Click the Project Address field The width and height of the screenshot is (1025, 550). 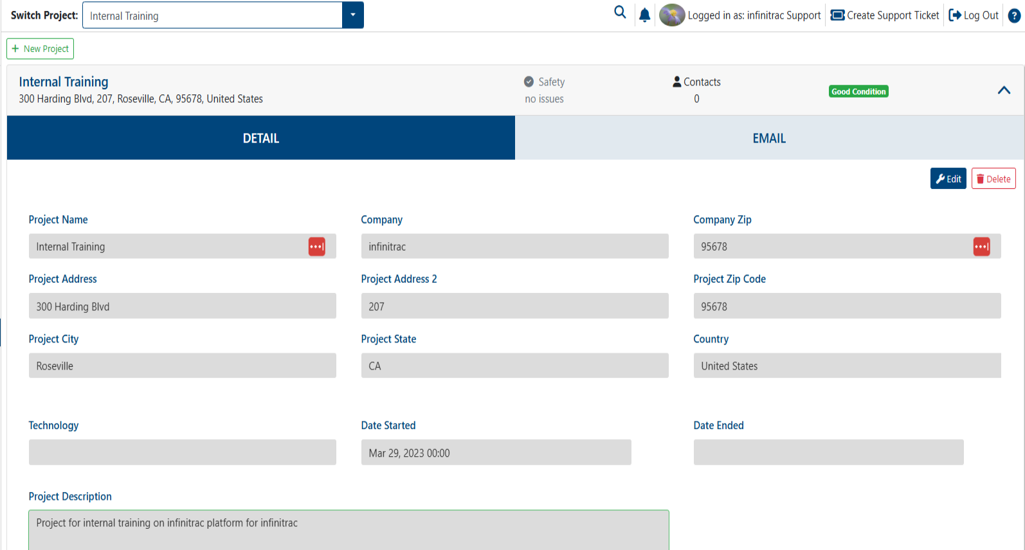183,306
